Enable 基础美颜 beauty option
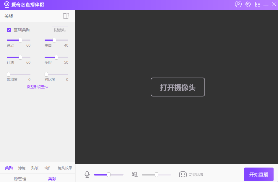 9,29
